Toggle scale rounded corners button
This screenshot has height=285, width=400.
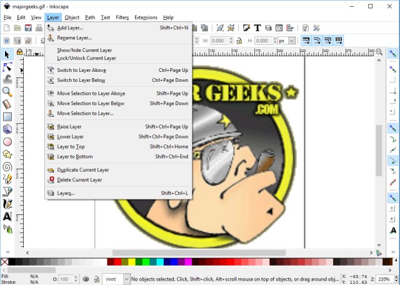317,41
